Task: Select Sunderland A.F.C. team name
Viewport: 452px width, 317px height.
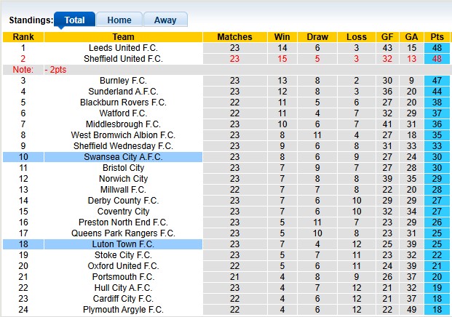Action: click(x=124, y=92)
